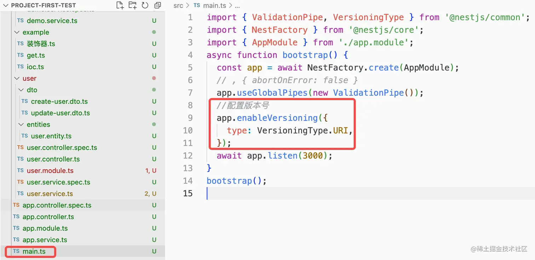Click the TS icon beside app.module.ts

[x=16, y=228]
